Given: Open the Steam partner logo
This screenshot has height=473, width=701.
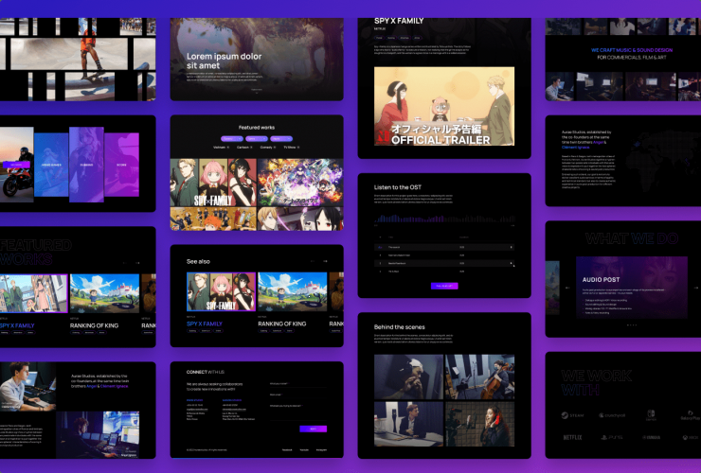Looking at the screenshot, I should pos(573,415).
